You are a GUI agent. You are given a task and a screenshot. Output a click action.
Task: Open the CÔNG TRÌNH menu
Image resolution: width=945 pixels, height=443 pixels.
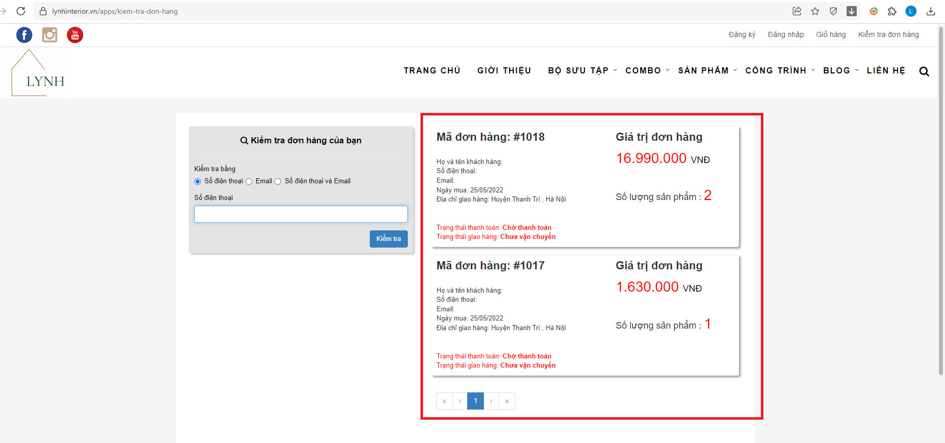pos(776,70)
